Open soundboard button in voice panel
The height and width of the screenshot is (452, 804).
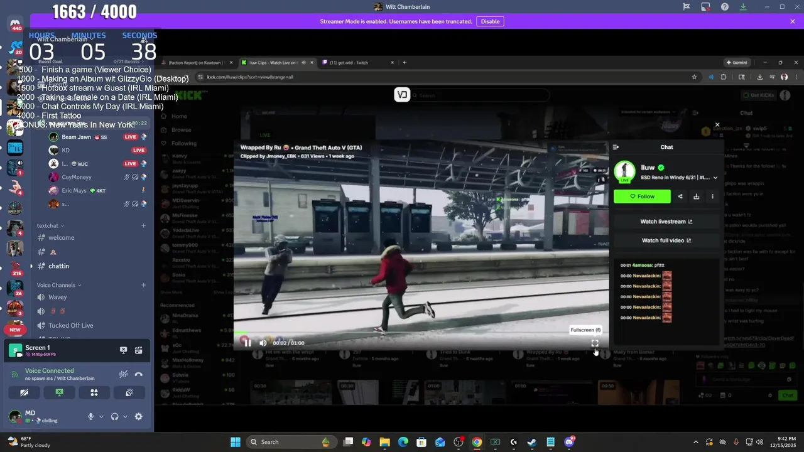(129, 392)
